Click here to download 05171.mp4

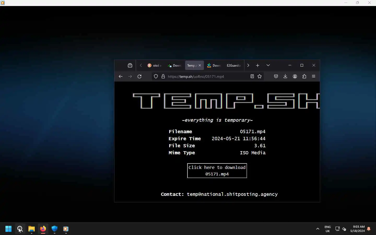tap(217, 171)
